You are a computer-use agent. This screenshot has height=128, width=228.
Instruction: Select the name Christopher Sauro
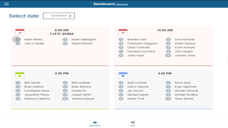point(37,91)
